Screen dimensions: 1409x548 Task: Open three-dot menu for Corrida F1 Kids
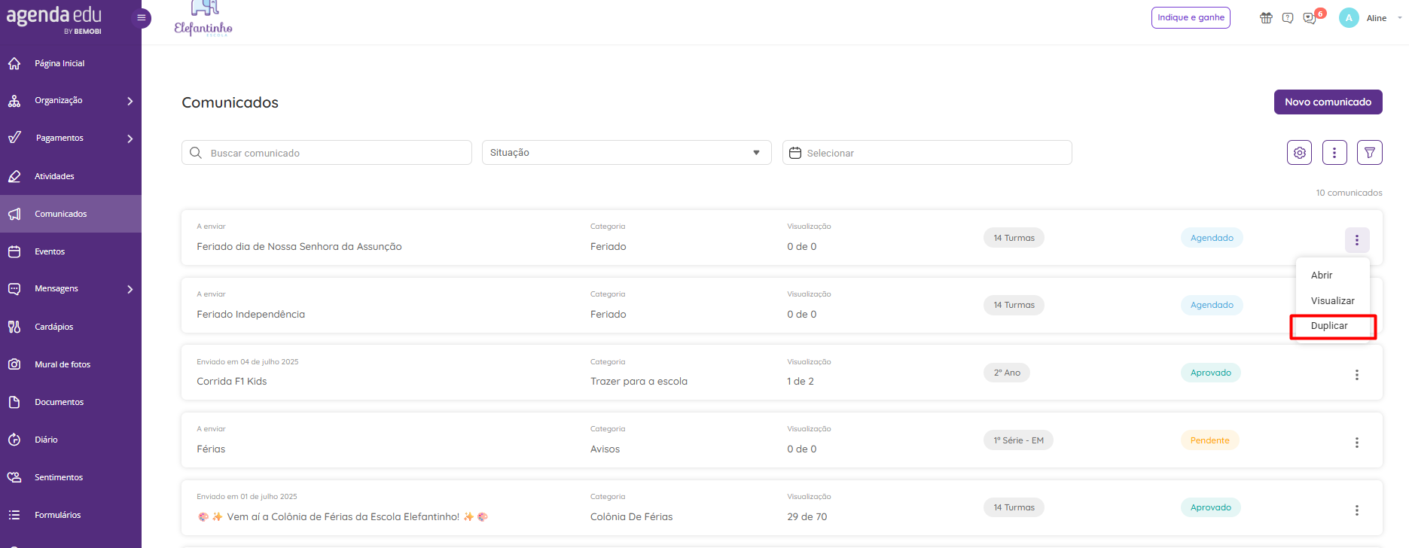point(1356,375)
